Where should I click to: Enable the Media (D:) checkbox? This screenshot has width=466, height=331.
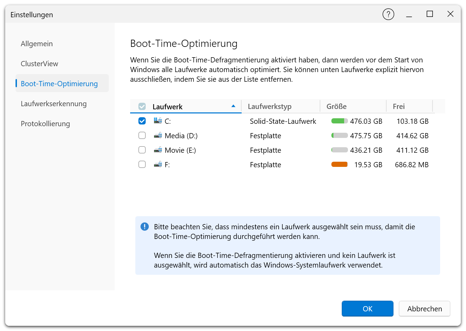[142, 136]
